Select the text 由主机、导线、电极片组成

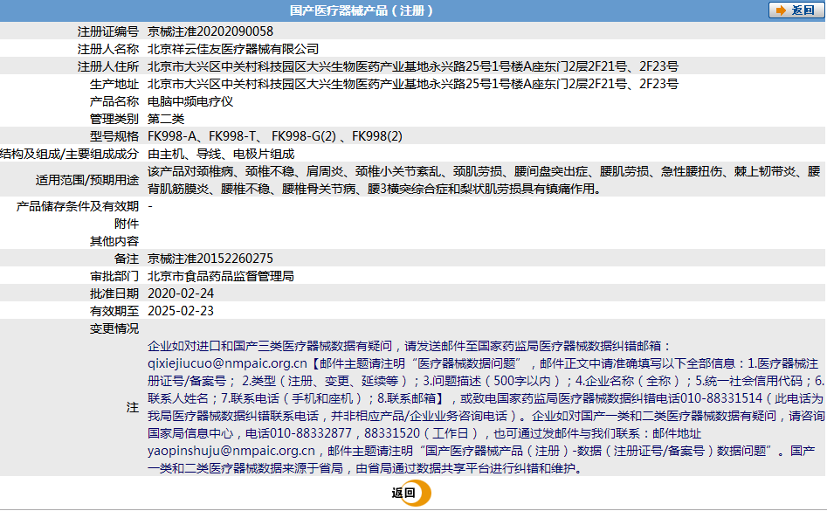(221, 154)
